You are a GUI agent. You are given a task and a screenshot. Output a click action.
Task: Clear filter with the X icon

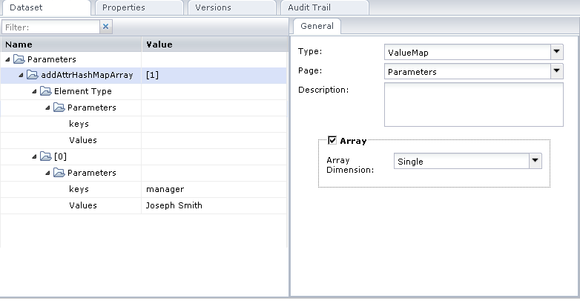point(105,27)
